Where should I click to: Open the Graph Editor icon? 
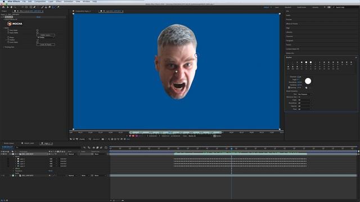click(x=106, y=148)
